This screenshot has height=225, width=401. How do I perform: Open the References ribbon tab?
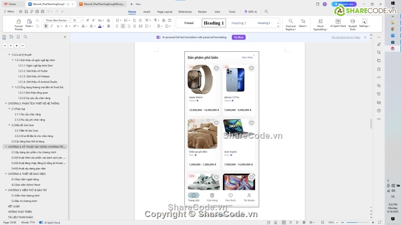click(x=185, y=12)
